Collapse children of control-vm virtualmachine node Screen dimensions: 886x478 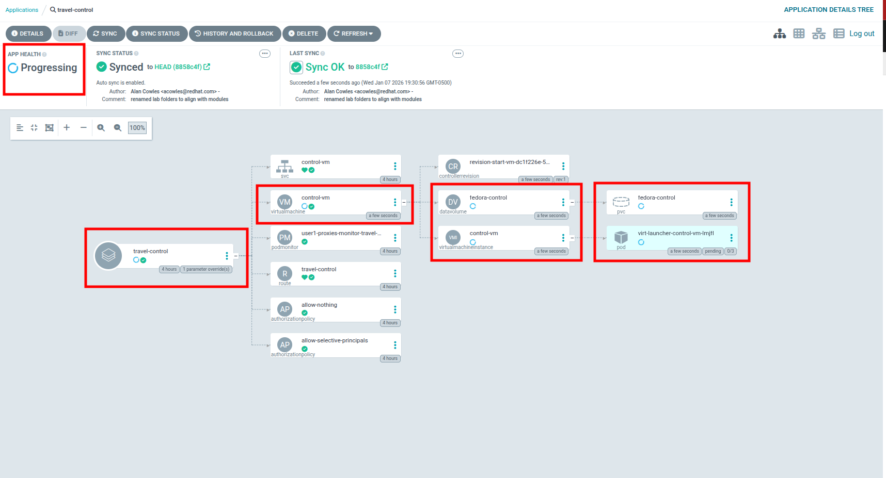click(x=404, y=202)
